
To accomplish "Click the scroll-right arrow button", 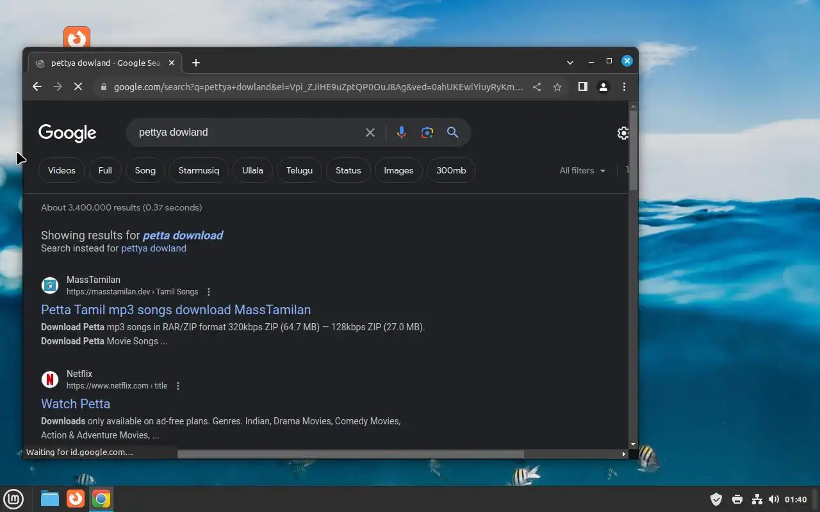I will click(624, 454).
